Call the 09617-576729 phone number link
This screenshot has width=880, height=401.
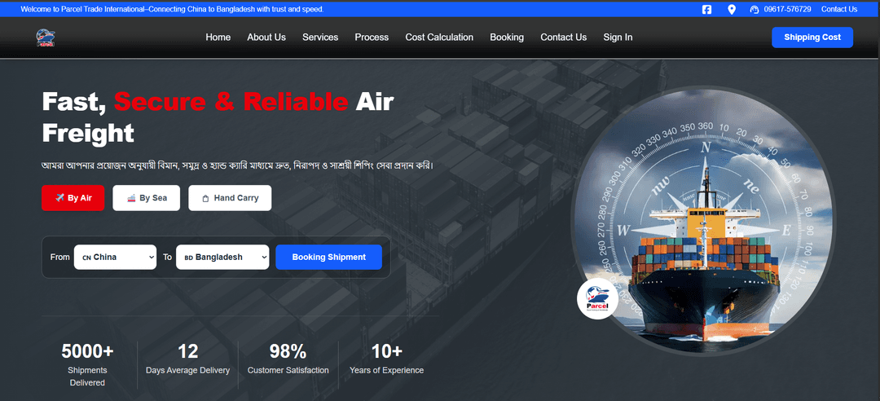(787, 10)
